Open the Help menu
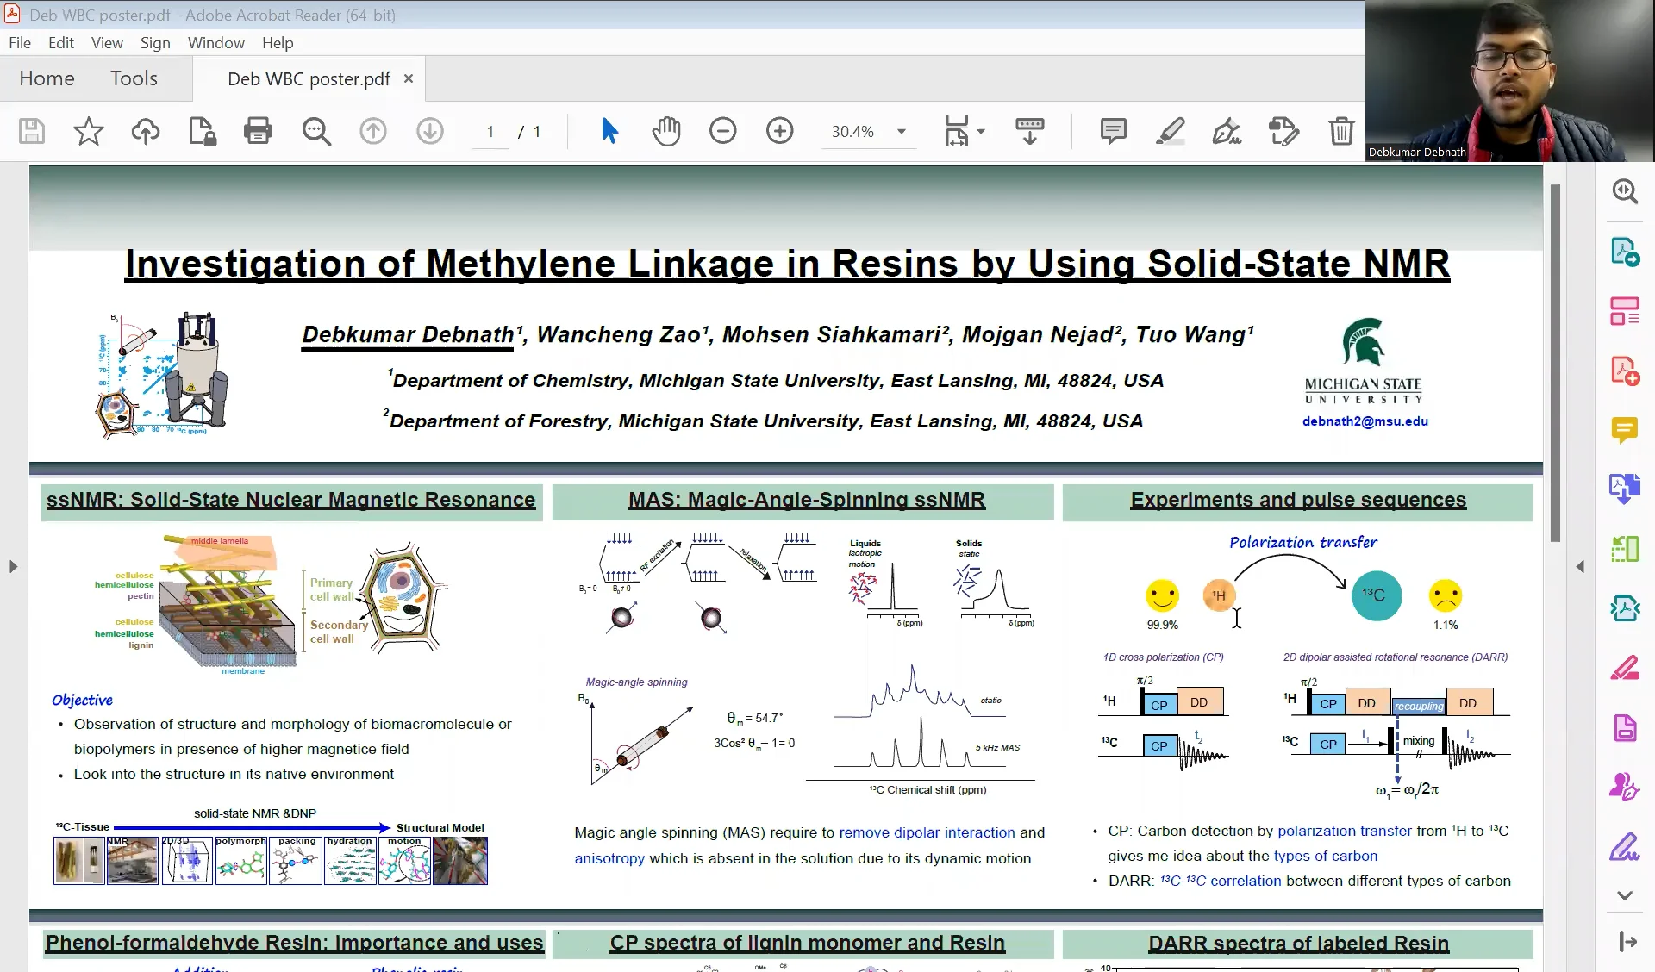The image size is (1655, 972). [278, 43]
